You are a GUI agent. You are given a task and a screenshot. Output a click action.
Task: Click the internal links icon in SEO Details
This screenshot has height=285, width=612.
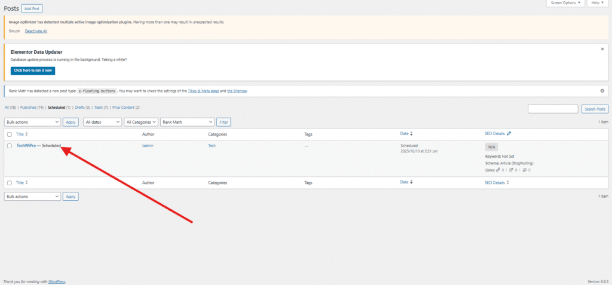(x=500, y=170)
